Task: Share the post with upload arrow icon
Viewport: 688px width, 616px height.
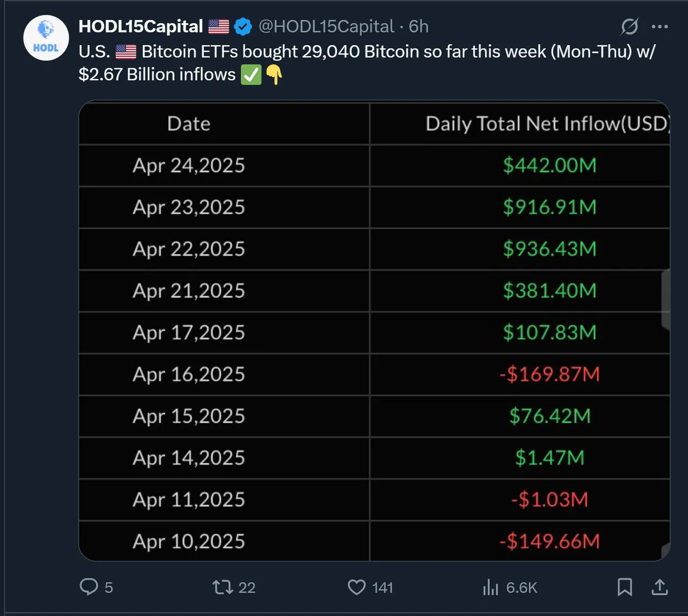Action: click(660, 587)
